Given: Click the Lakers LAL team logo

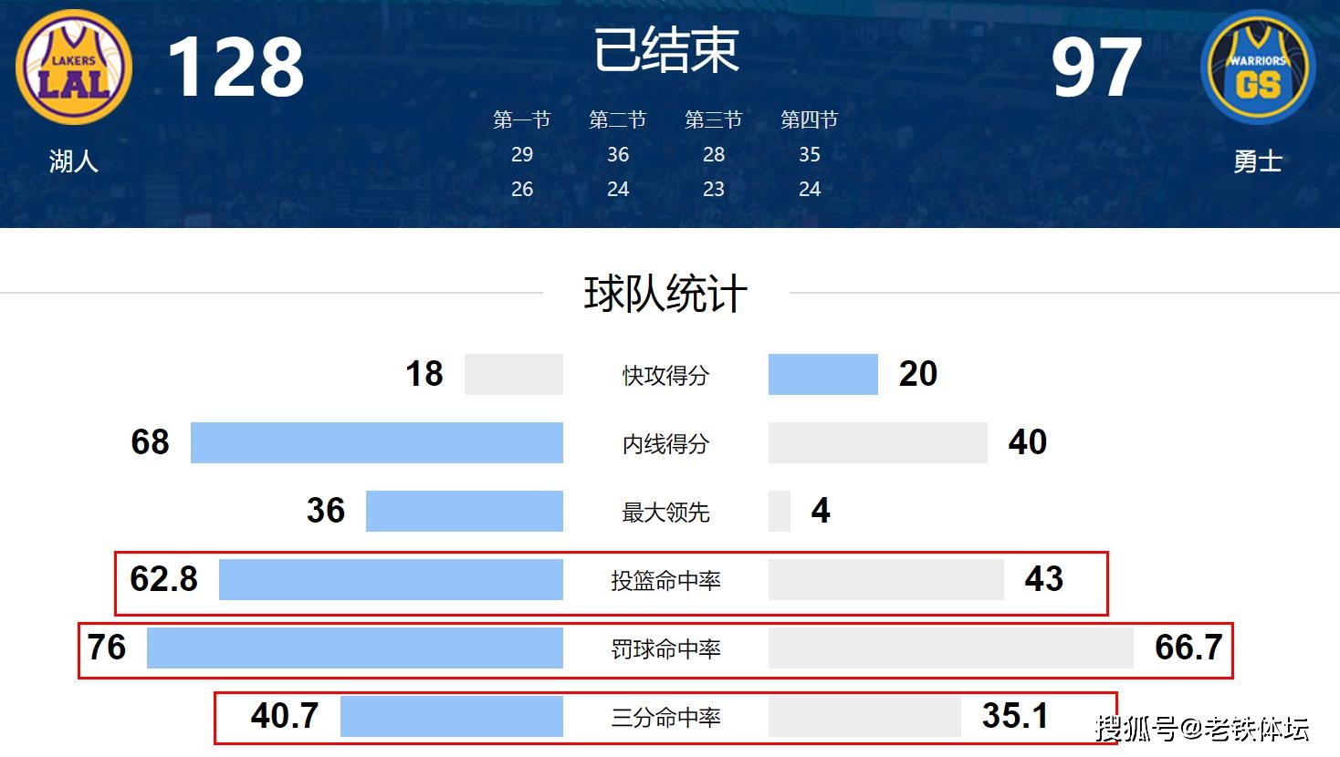Looking at the screenshot, I should pyautogui.click(x=74, y=67).
